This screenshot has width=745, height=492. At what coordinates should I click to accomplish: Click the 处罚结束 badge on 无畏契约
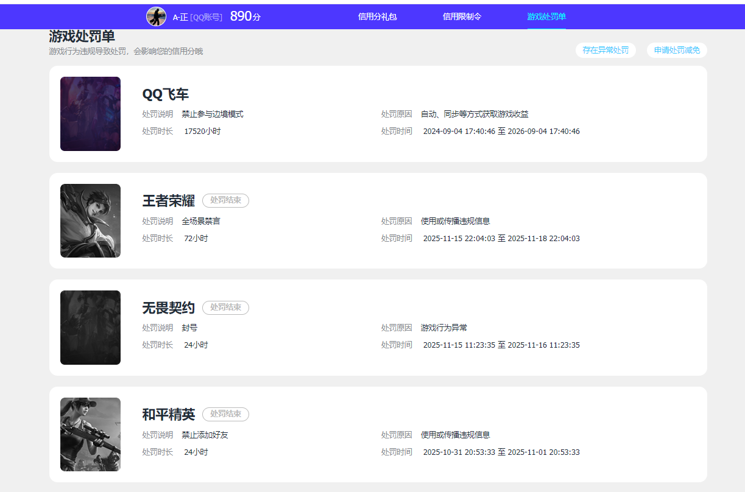(225, 307)
